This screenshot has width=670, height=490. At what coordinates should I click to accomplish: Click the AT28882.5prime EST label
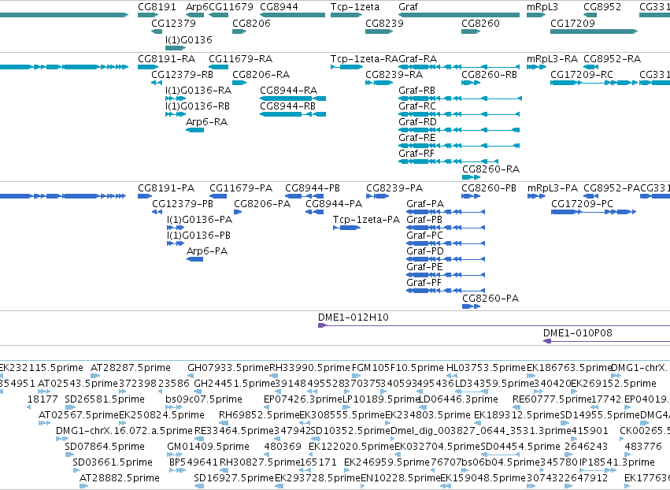coord(119,477)
